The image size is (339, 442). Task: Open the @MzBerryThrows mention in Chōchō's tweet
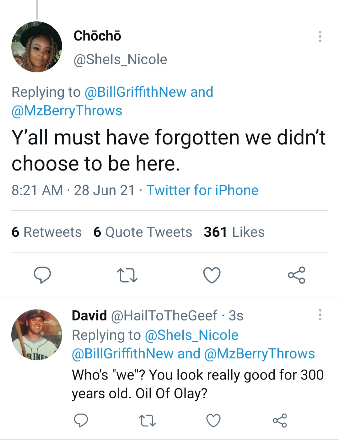(67, 110)
